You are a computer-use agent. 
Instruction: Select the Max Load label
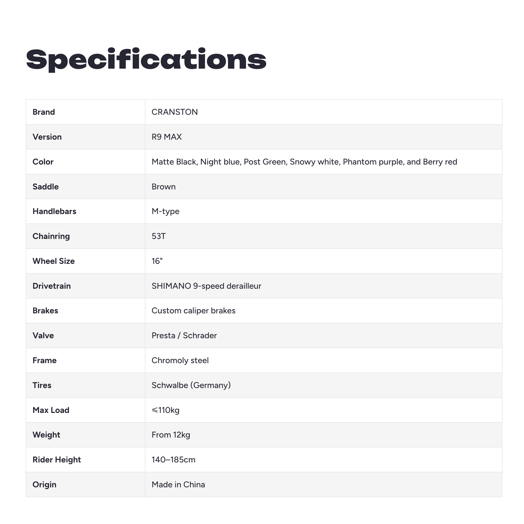pyautogui.click(x=51, y=410)
